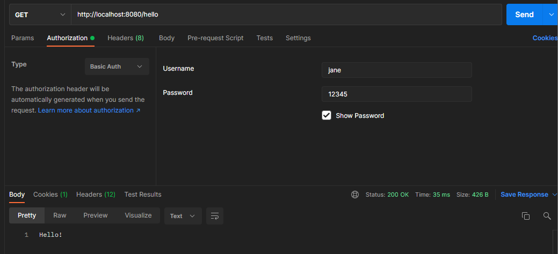Screen dimensions: 558x254
Task: Select the Authorization tab
Action: [x=70, y=38]
